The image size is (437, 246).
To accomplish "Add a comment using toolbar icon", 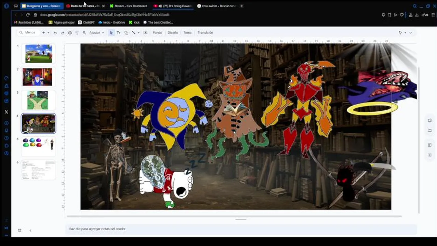I will click(x=145, y=33).
